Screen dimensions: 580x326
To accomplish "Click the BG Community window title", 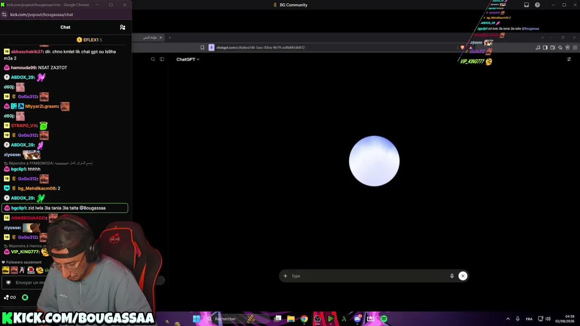I will 294,5.
